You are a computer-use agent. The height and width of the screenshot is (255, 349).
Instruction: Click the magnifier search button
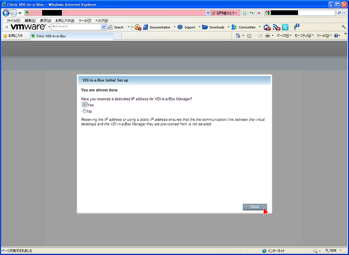(339, 13)
